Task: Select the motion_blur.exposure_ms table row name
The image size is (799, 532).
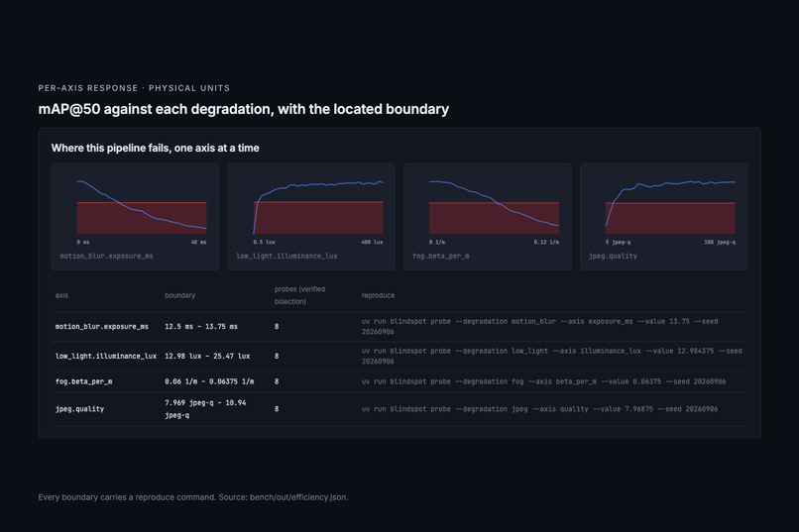Action: (102, 326)
